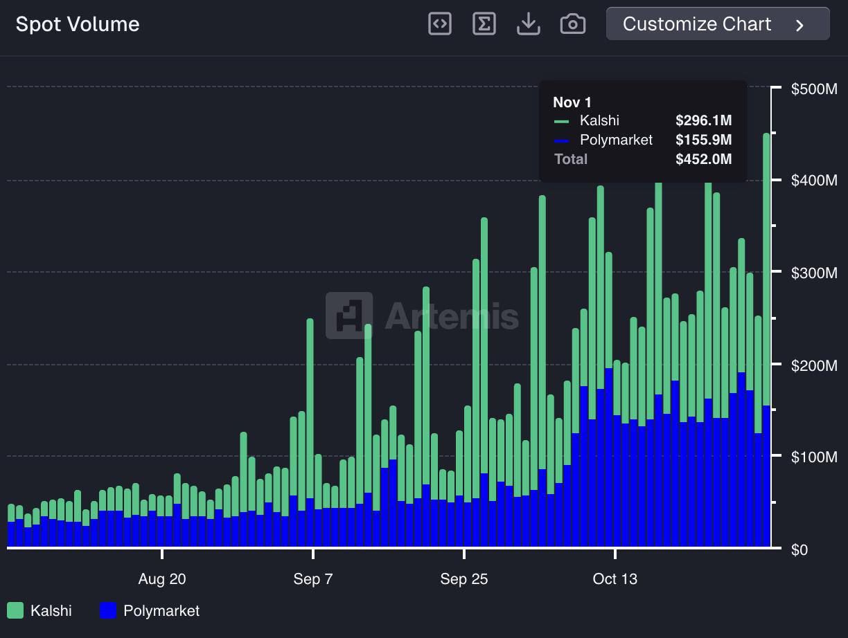The width and height of the screenshot is (848, 638).
Task: Select the Sep 7 x-axis label
Action: tap(313, 579)
